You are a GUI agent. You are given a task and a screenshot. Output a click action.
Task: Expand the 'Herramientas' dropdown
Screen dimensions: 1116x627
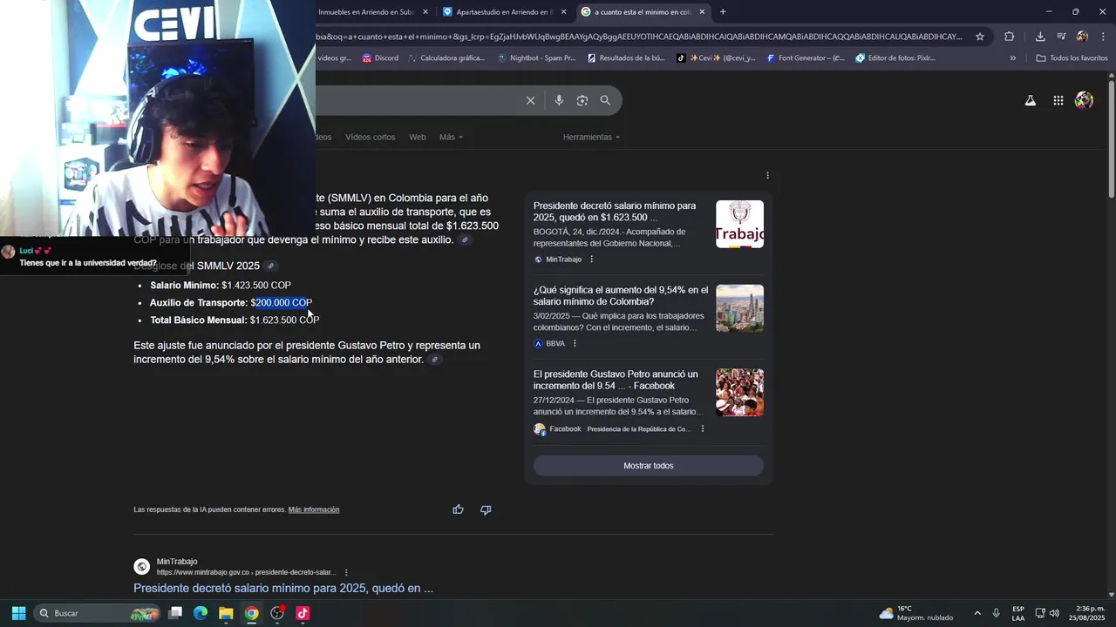[x=591, y=137]
